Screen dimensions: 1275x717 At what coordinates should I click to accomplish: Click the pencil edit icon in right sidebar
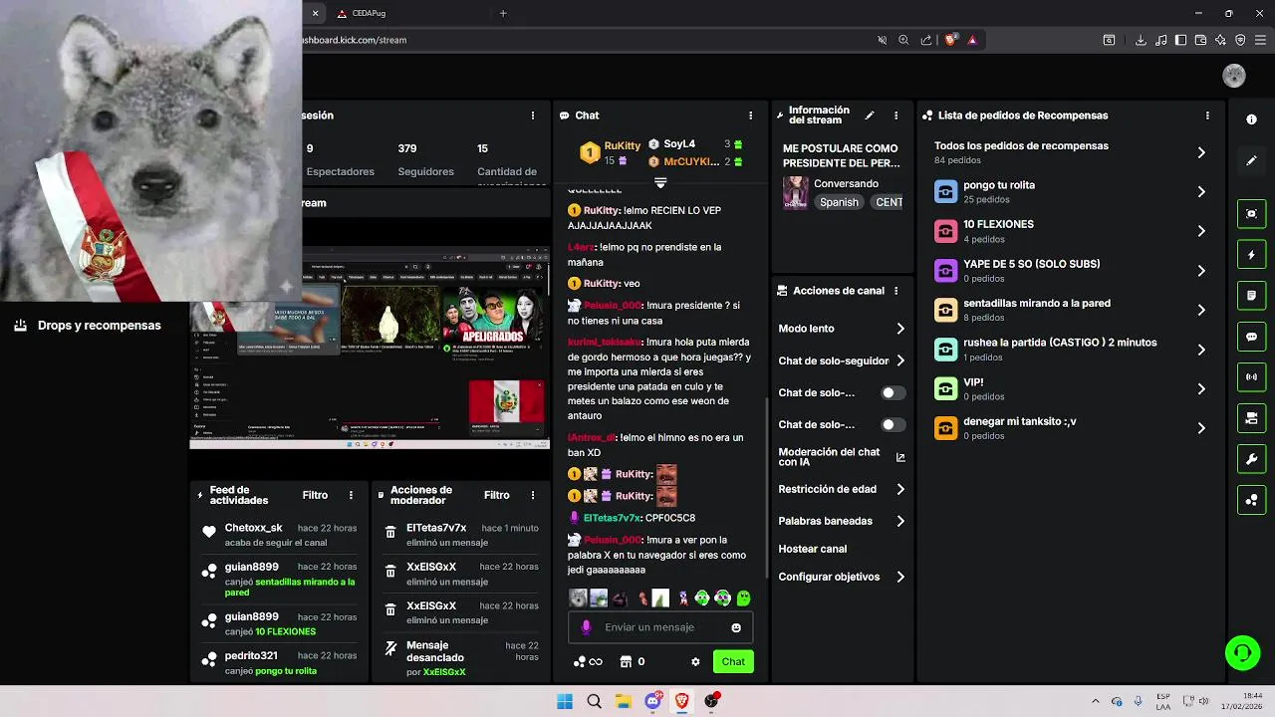tap(1251, 159)
